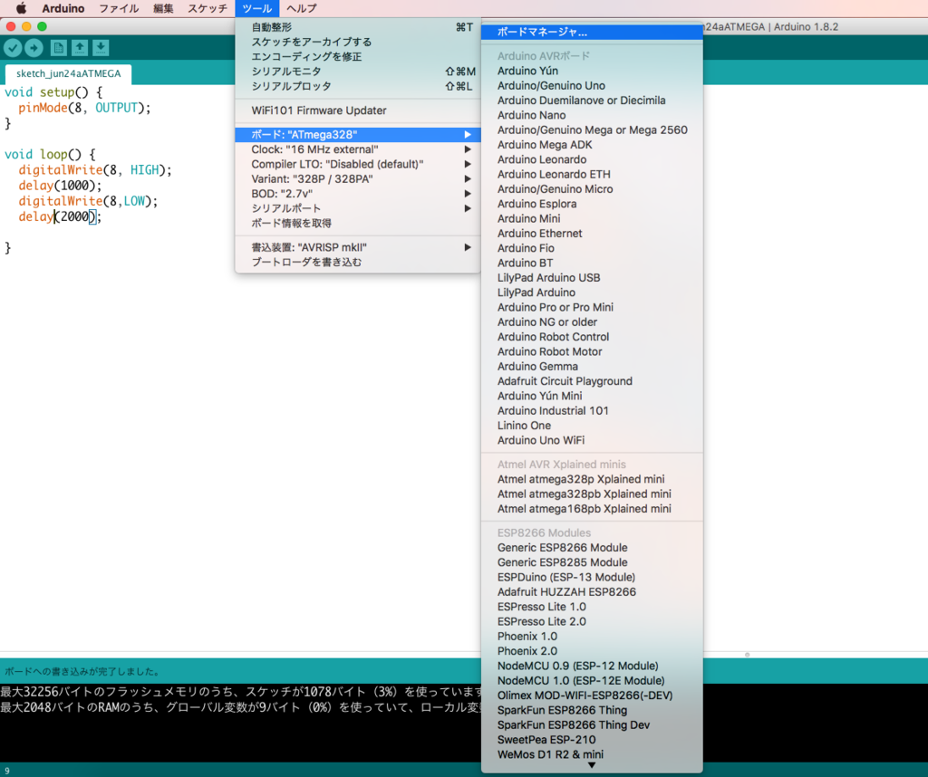Select the sketch_jun24aATMEGA tab
The width and height of the screenshot is (928, 777).
click(68, 73)
